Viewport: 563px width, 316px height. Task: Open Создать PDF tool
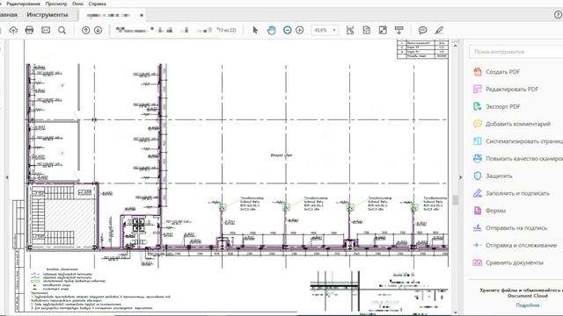pyautogui.click(x=502, y=72)
